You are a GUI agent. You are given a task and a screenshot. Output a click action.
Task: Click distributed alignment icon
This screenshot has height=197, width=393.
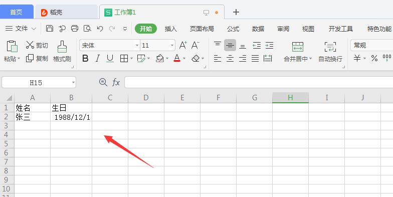pyautogui.click(x=268, y=59)
